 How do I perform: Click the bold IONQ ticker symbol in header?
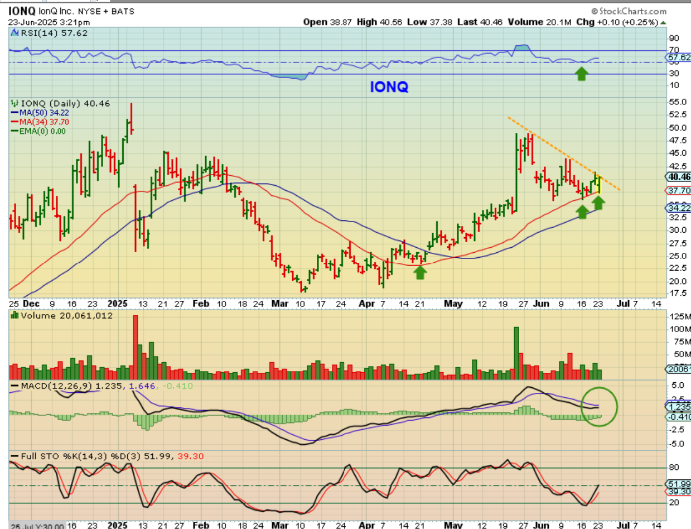(22, 11)
